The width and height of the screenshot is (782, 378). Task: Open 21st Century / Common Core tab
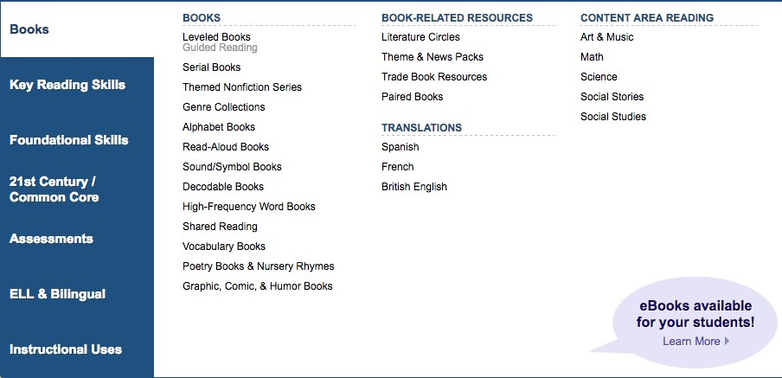(x=54, y=189)
